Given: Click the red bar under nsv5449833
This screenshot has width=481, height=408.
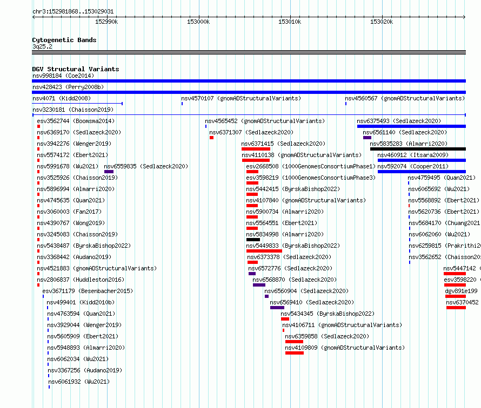Looking at the screenshot, I should pos(264,251).
